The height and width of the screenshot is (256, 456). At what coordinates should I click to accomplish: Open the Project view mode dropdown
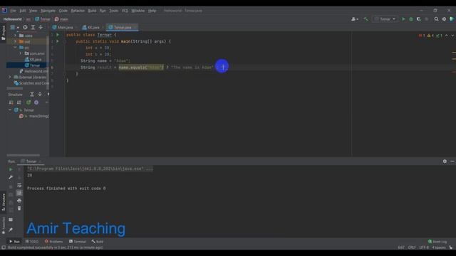[14, 27]
